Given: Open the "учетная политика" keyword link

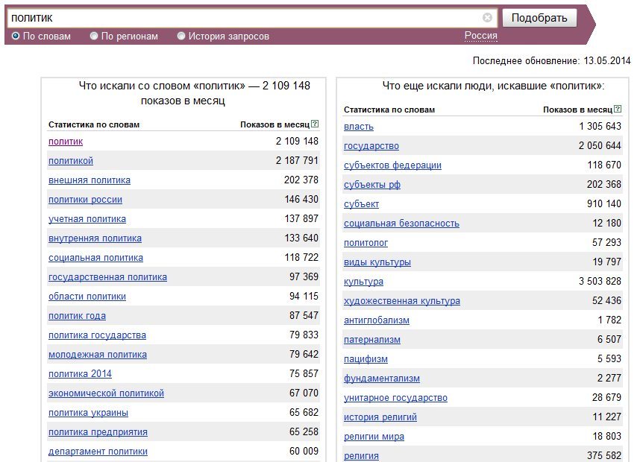Looking at the screenshot, I should pos(87,219).
